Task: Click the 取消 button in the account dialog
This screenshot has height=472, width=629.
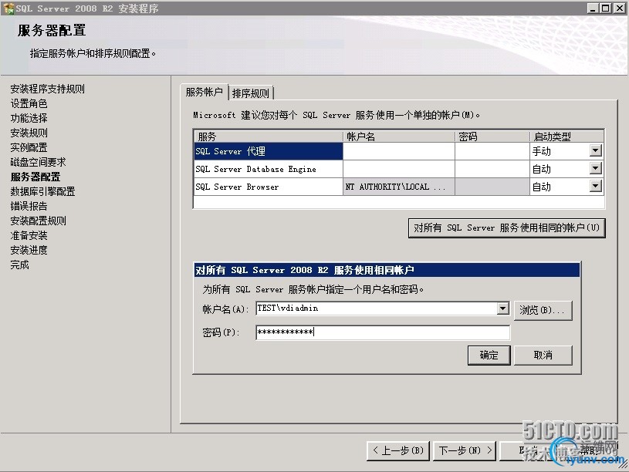Action: (543, 356)
